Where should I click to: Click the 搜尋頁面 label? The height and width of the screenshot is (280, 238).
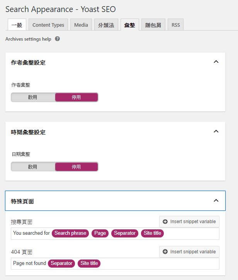[22, 222]
